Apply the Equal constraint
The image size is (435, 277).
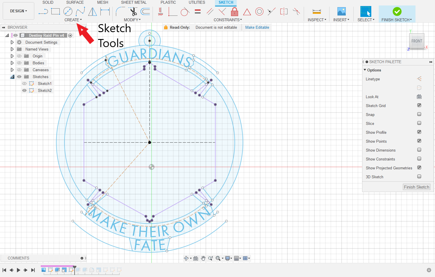(x=197, y=11)
